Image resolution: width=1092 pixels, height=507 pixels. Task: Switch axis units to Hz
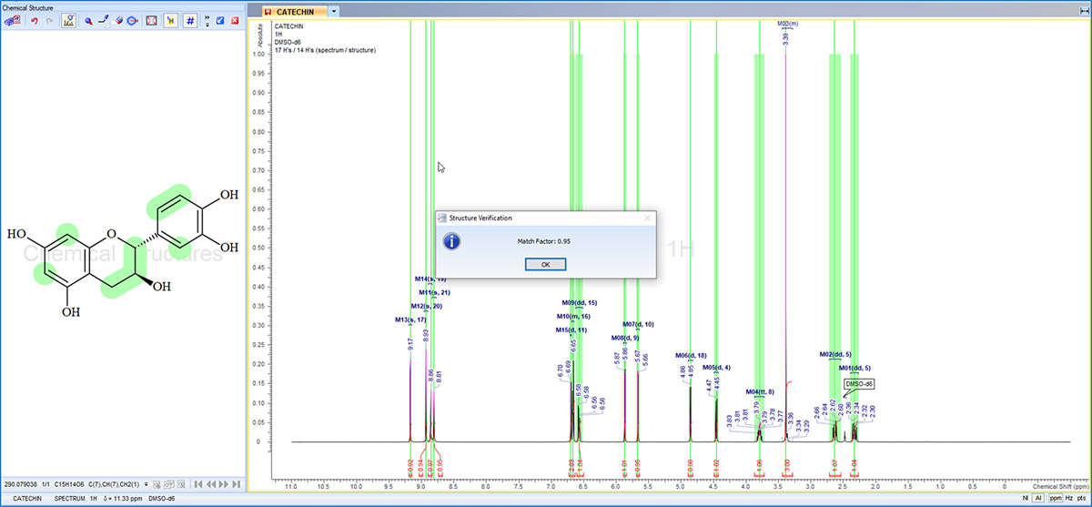click(x=1067, y=499)
